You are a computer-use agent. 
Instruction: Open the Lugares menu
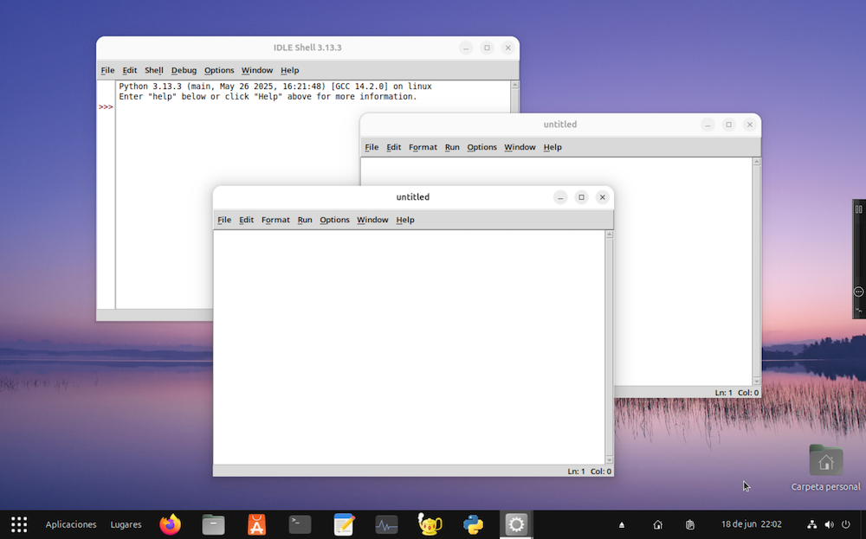(x=126, y=524)
